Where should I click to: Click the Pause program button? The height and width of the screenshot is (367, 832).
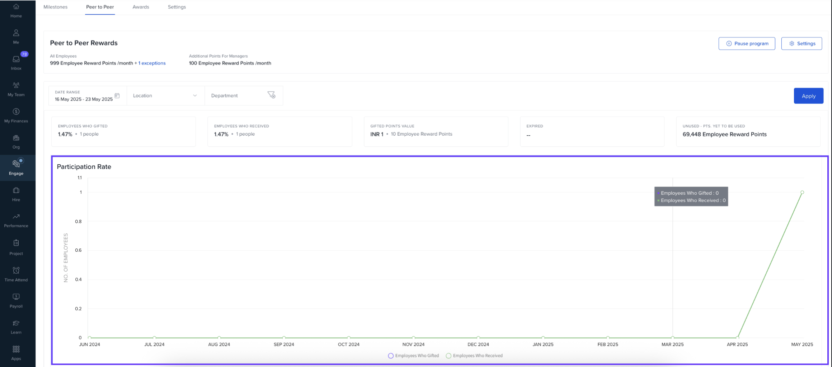pos(747,44)
